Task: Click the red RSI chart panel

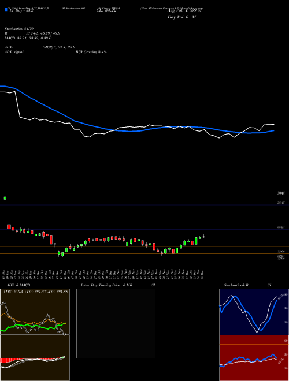Action: [254, 358]
